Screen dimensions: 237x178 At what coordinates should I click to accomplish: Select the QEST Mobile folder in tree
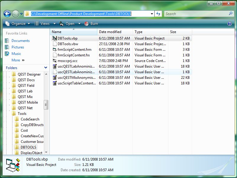(28, 102)
